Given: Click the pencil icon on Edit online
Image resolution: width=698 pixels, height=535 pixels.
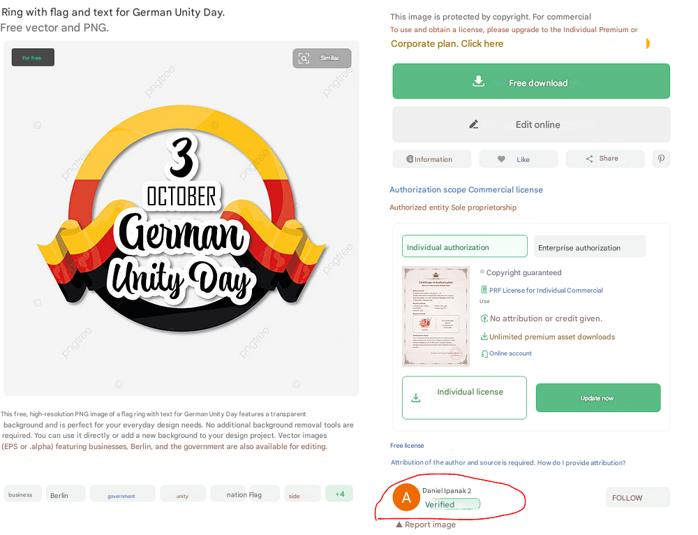Looking at the screenshot, I should pyautogui.click(x=474, y=124).
